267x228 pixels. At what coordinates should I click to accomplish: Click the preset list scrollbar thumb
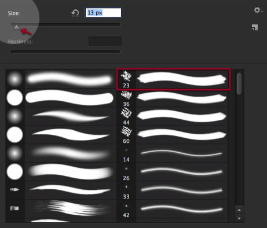(x=239, y=83)
